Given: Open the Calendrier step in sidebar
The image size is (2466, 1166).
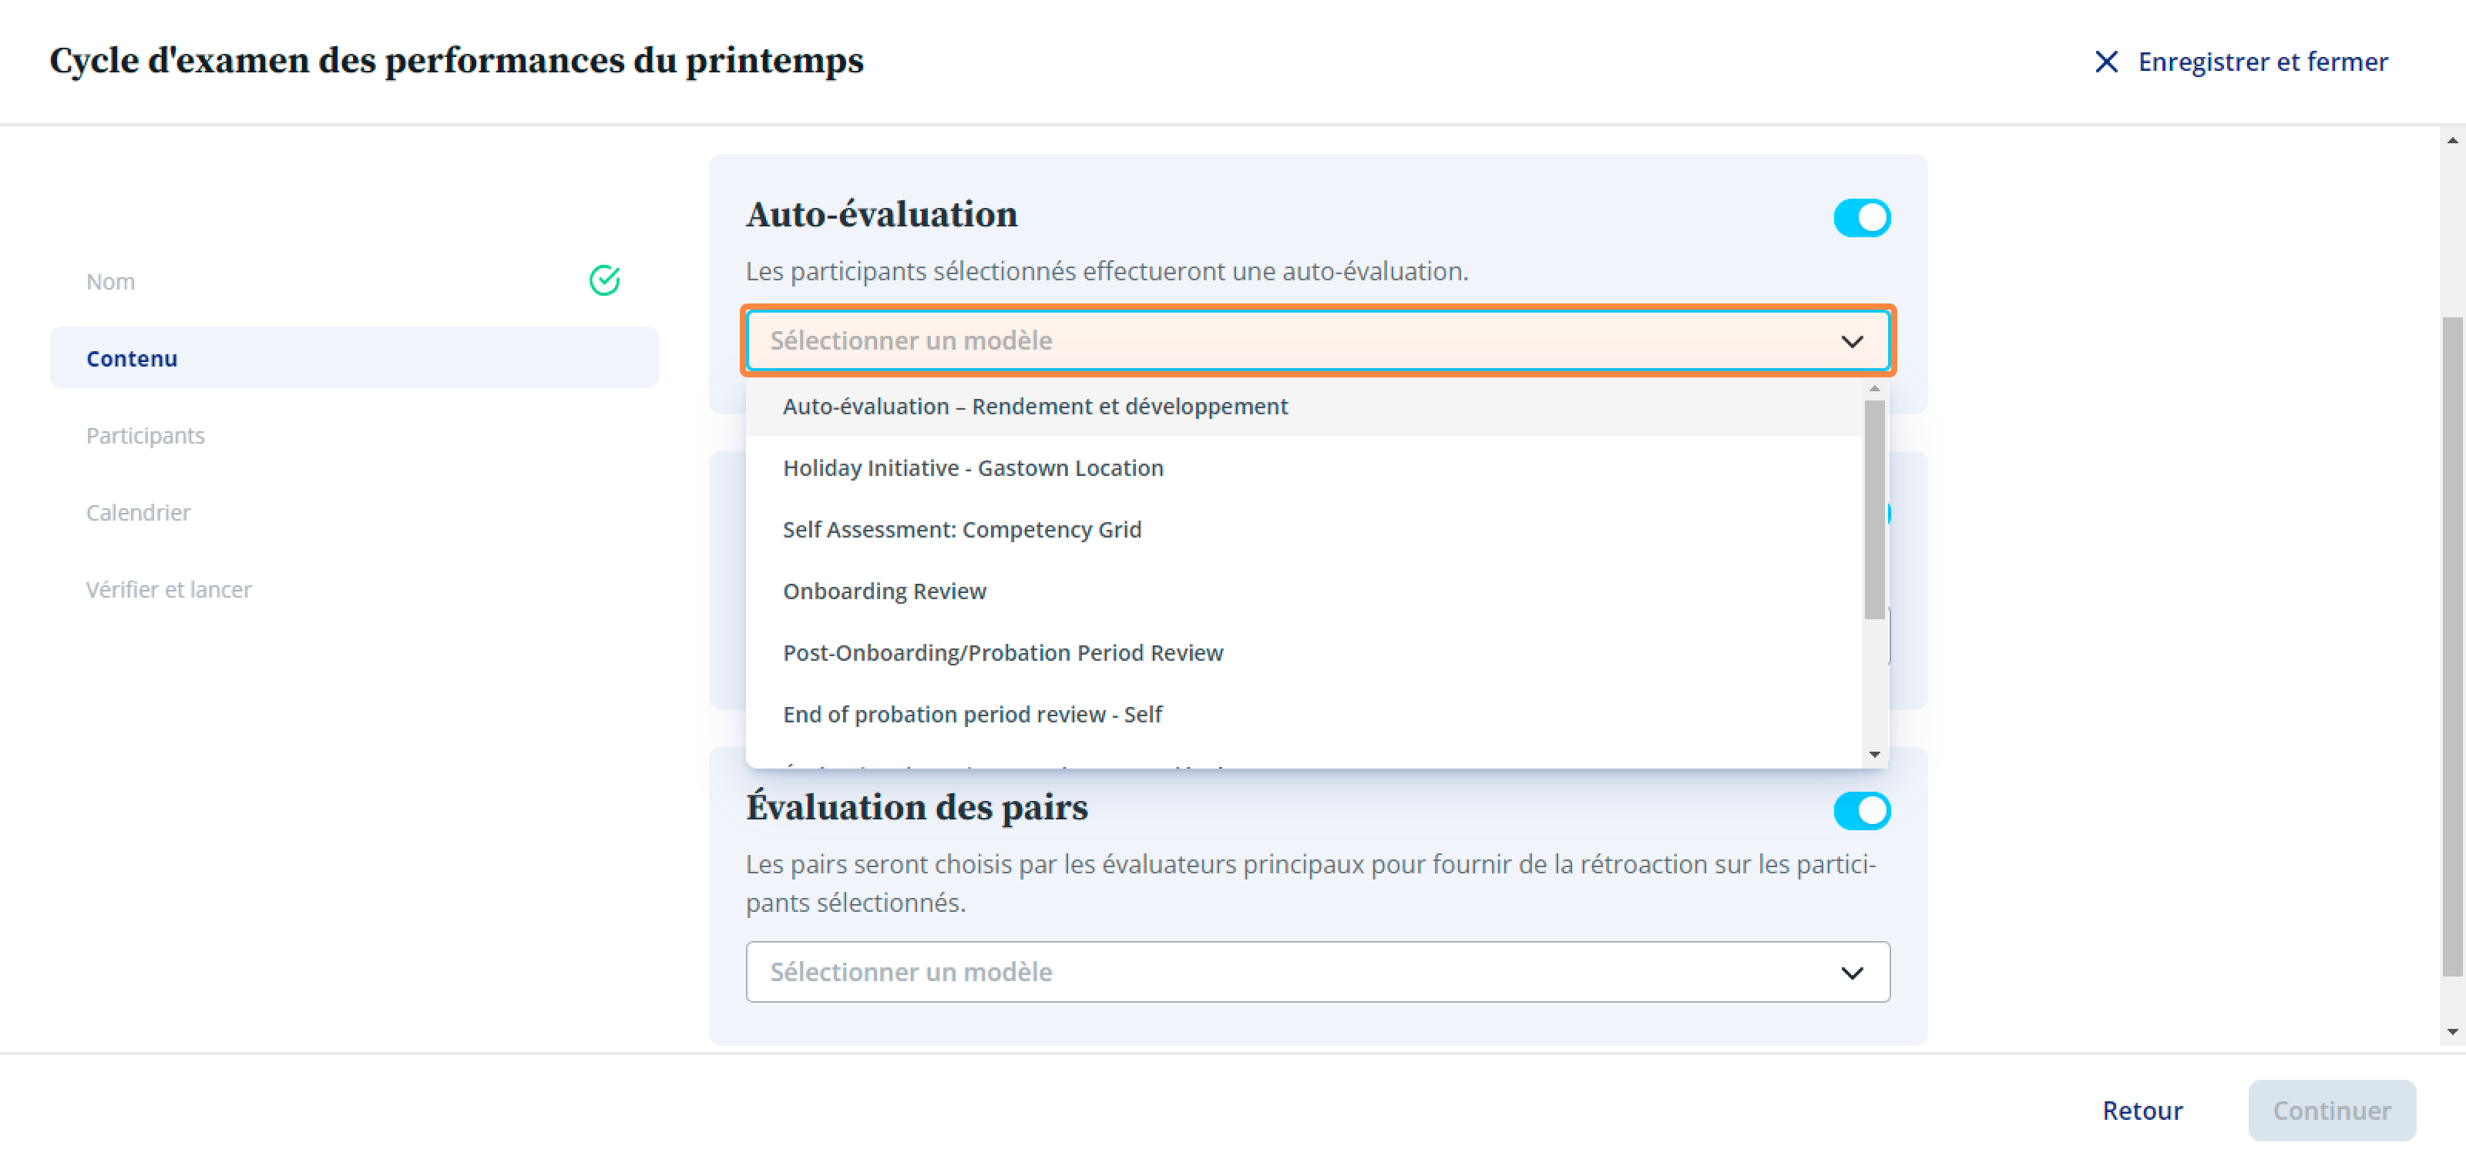Looking at the screenshot, I should coord(138,513).
